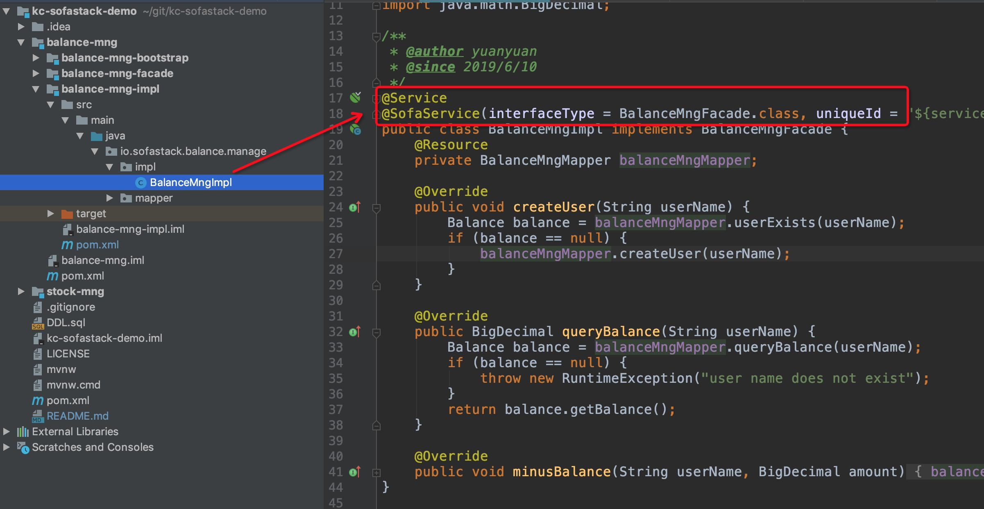Select the LICENSE file

[68, 354]
